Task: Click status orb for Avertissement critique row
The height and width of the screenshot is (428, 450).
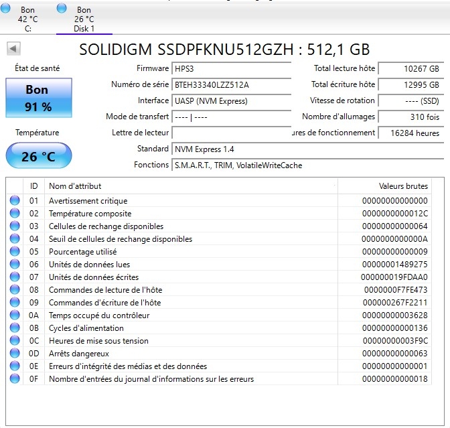Action: click(x=15, y=200)
